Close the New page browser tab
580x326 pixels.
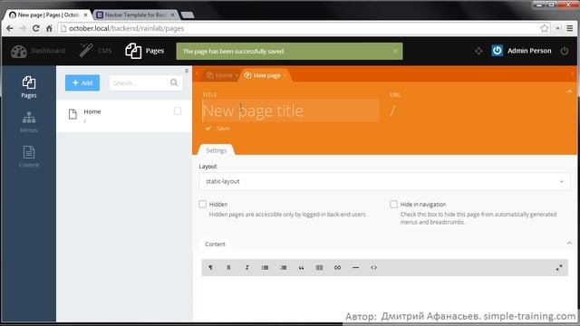click(85, 14)
